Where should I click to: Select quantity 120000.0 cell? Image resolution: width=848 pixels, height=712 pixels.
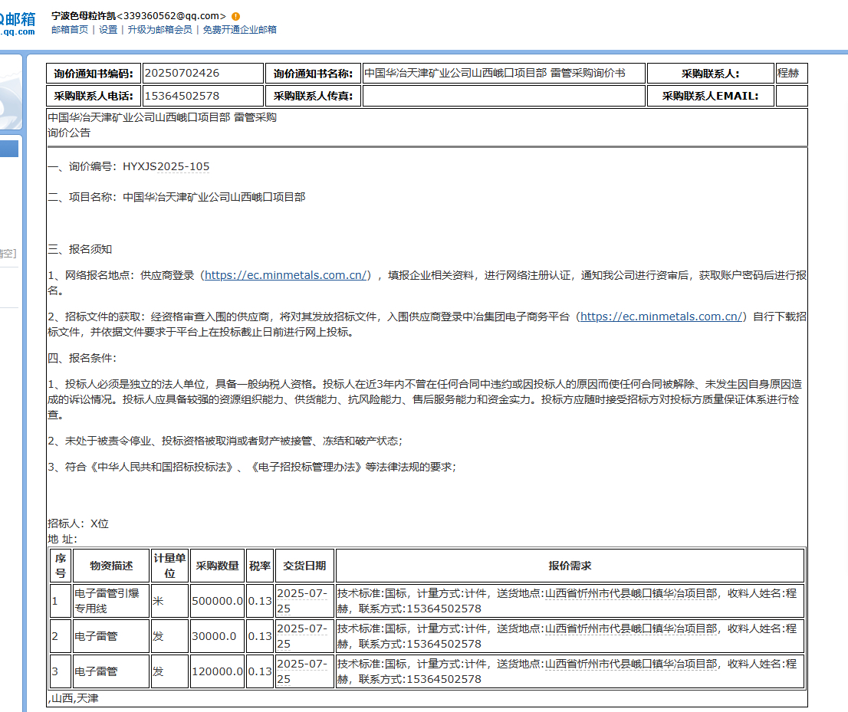click(x=218, y=671)
